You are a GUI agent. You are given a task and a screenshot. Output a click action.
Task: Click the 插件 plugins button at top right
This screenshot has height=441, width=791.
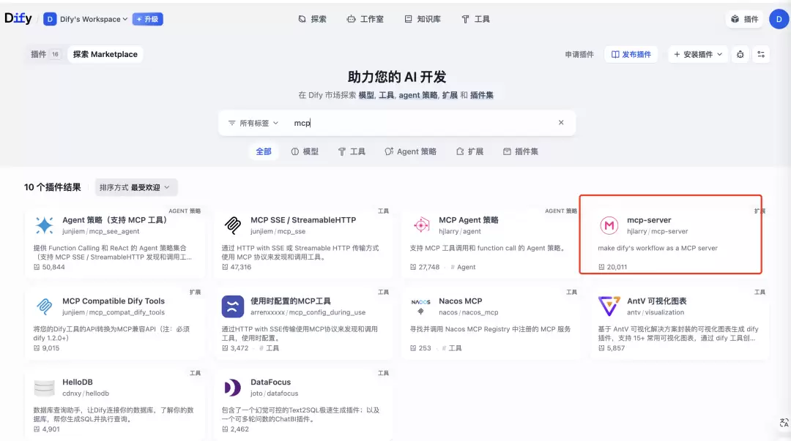click(745, 19)
